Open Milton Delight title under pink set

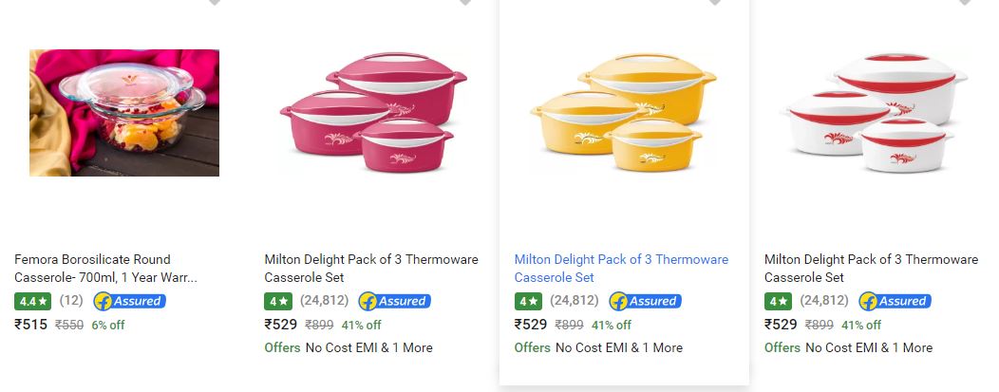tap(371, 268)
